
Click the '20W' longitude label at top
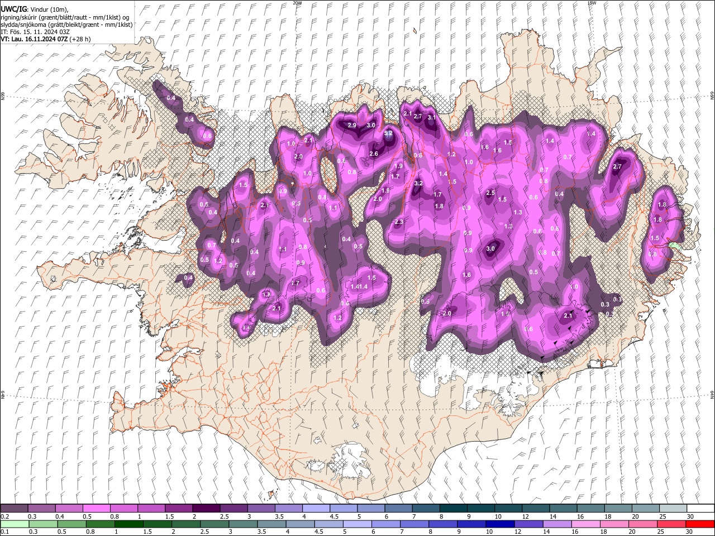pyautogui.click(x=297, y=3)
